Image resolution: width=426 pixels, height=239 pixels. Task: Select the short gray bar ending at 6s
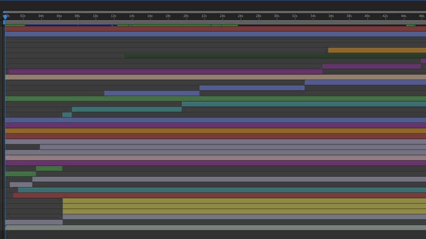tap(34, 222)
